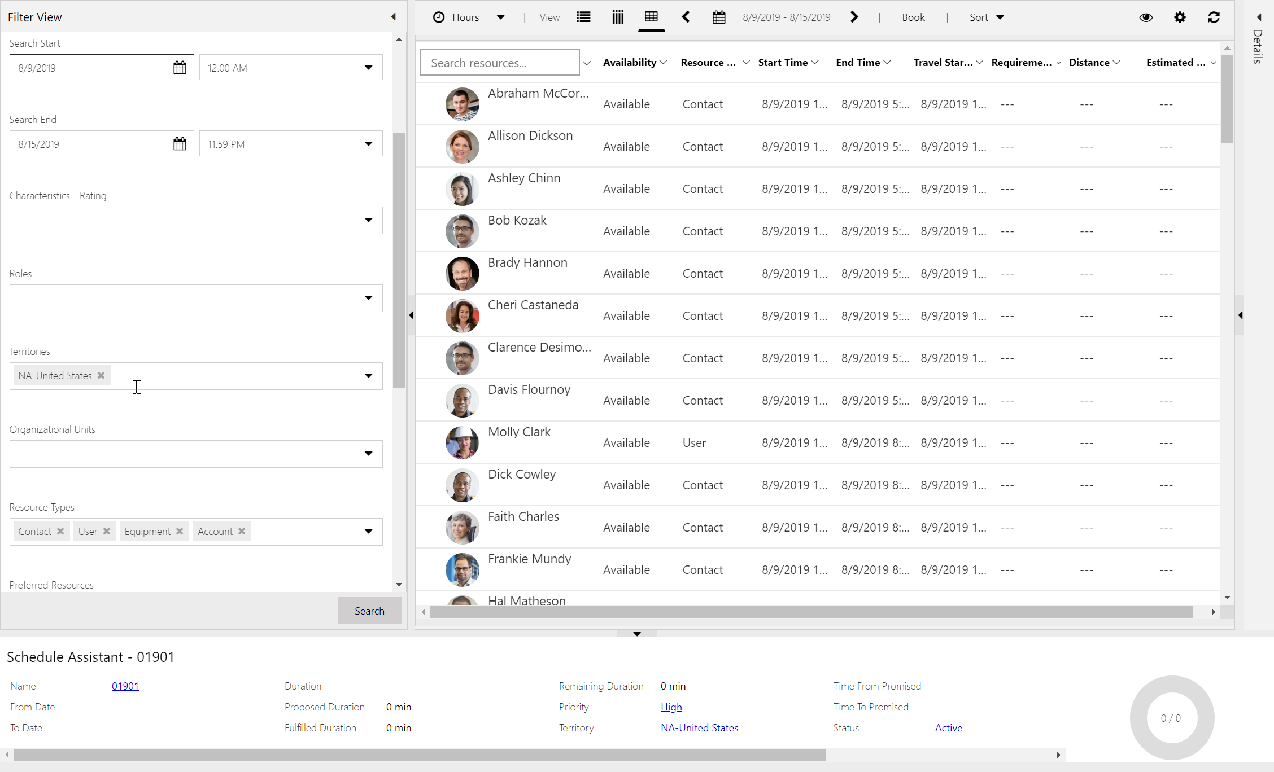Viewport: 1274px width, 772px height.
Task: Click the navigate previous week arrow
Action: tap(687, 17)
